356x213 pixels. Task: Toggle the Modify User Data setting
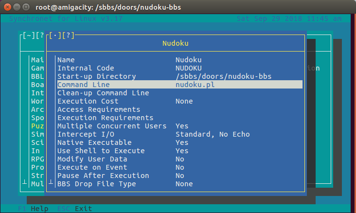coord(180,159)
